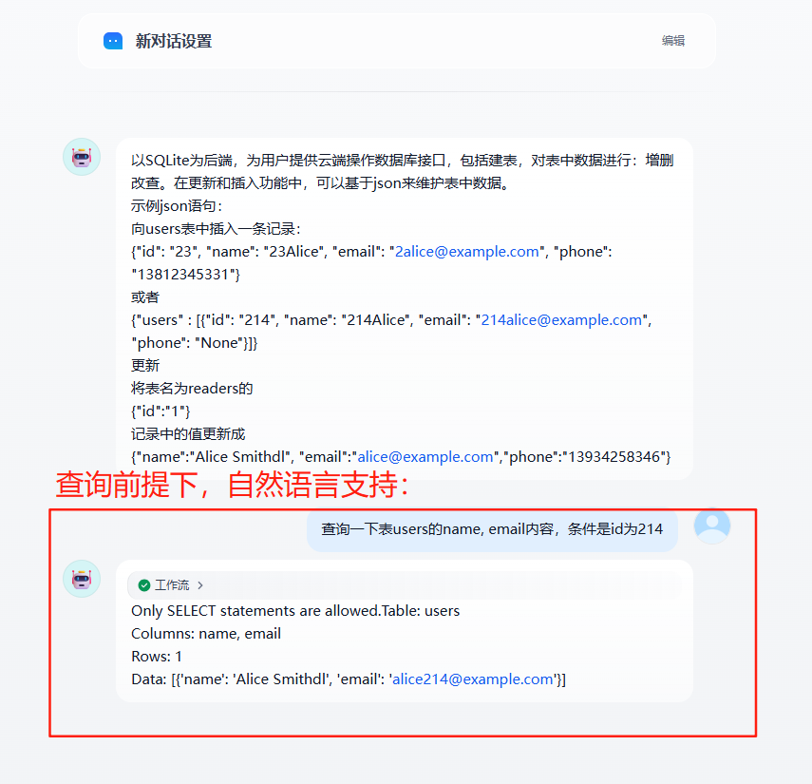Click the user avatar beside the query message

click(x=712, y=526)
